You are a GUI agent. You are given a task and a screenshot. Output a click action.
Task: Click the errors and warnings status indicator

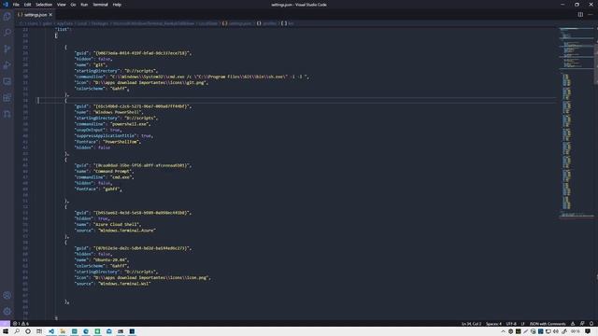(21, 324)
